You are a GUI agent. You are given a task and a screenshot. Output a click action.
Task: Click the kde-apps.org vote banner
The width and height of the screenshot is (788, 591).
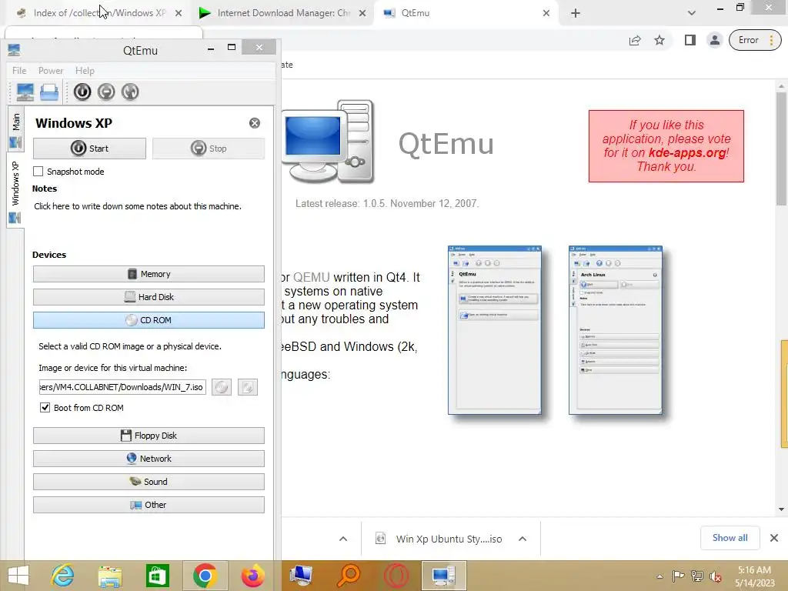(666, 146)
